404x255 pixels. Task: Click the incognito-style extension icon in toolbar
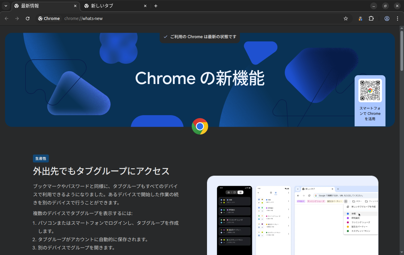(360, 19)
